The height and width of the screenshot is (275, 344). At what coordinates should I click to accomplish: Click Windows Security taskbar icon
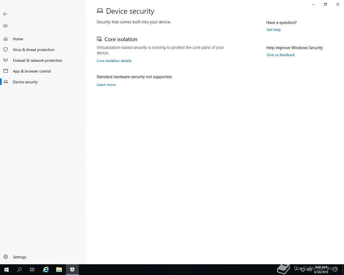tap(72, 270)
